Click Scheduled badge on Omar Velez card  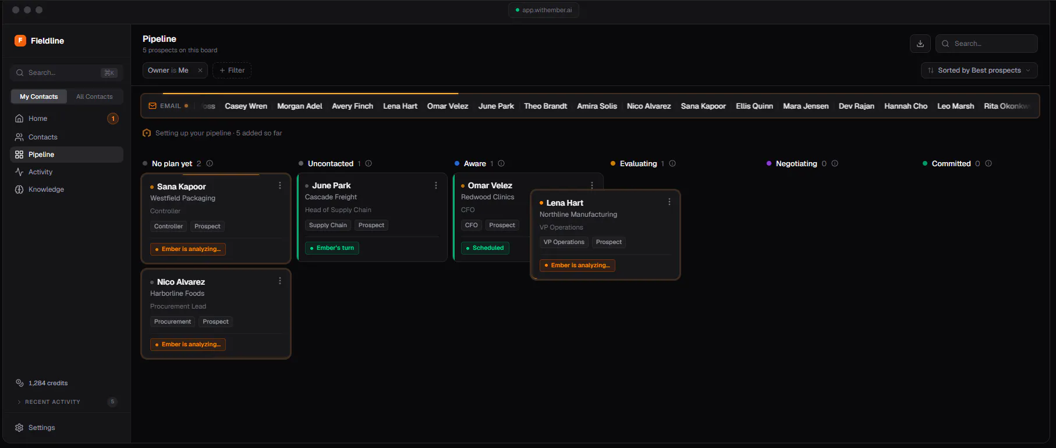486,248
